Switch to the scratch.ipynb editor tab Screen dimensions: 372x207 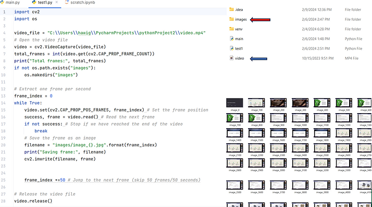point(80,3)
